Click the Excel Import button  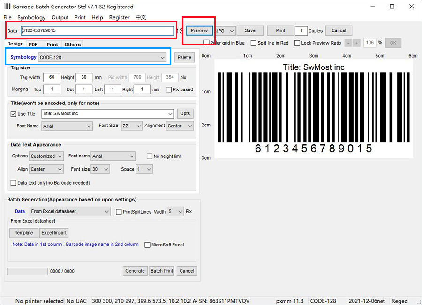tap(54, 233)
